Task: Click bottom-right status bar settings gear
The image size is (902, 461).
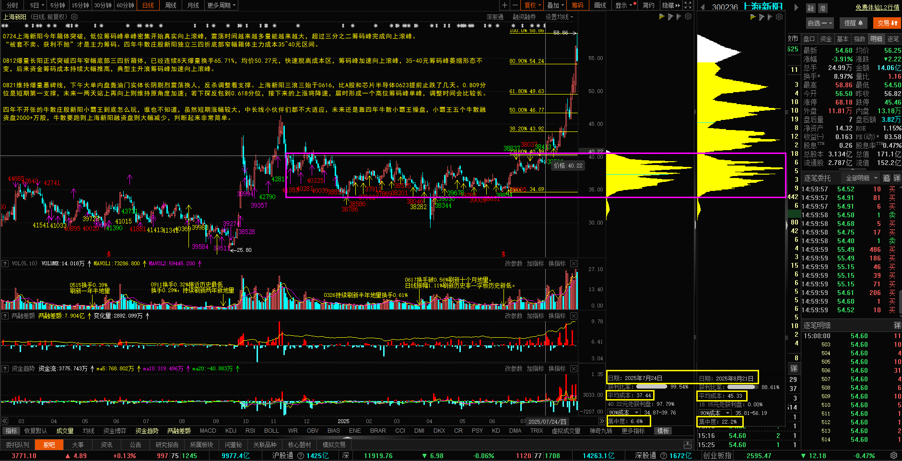Action: (893, 455)
